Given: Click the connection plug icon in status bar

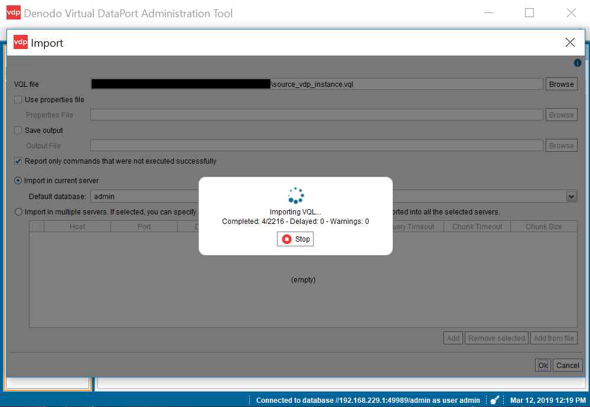Looking at the screenshot, I should coord(495,400).
